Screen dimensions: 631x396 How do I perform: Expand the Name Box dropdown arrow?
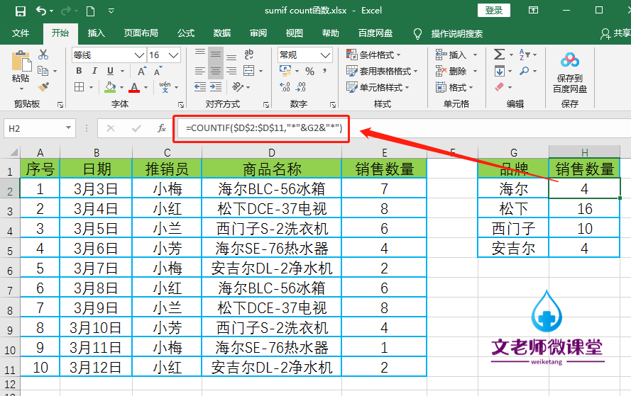coord(68,128)
